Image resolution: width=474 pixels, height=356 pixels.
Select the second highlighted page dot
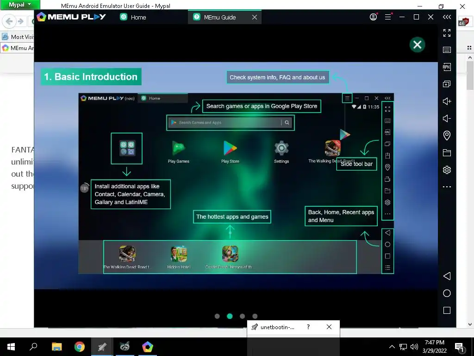[x=230, y=316]
